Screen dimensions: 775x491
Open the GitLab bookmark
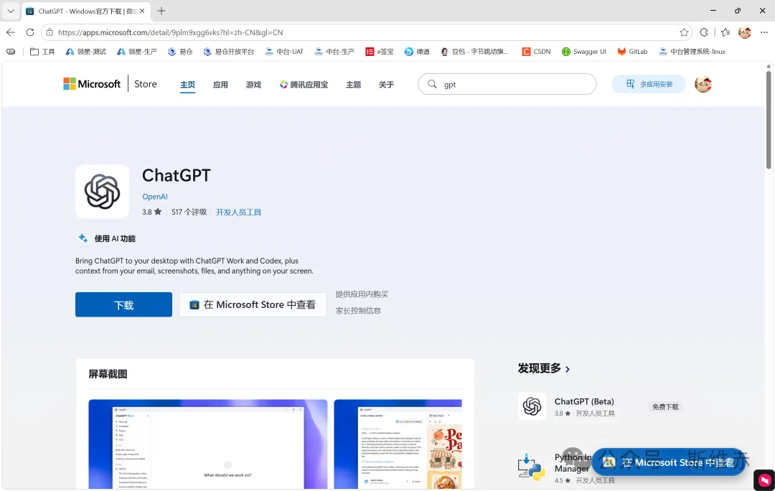pyautogui.click(x=632, y=52)
